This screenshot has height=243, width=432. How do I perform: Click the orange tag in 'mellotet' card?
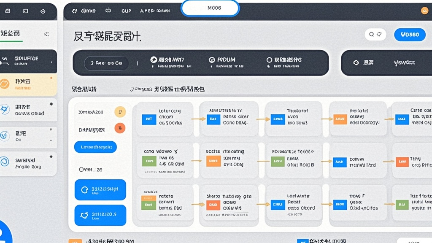340,119
